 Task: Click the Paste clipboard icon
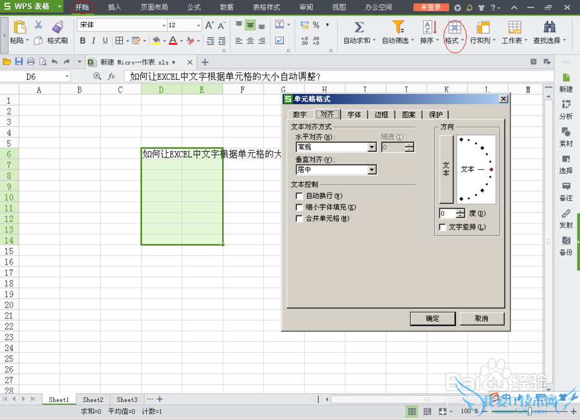tap(19, 27)
